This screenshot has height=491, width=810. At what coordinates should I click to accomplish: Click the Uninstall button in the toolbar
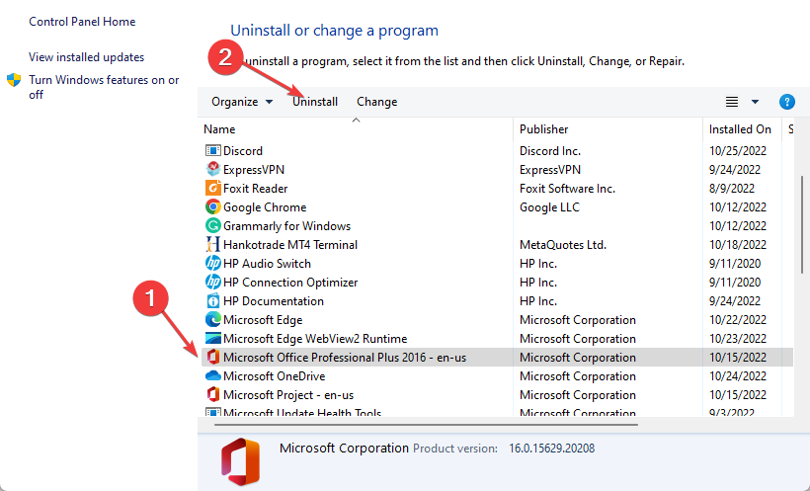(315, 102)
